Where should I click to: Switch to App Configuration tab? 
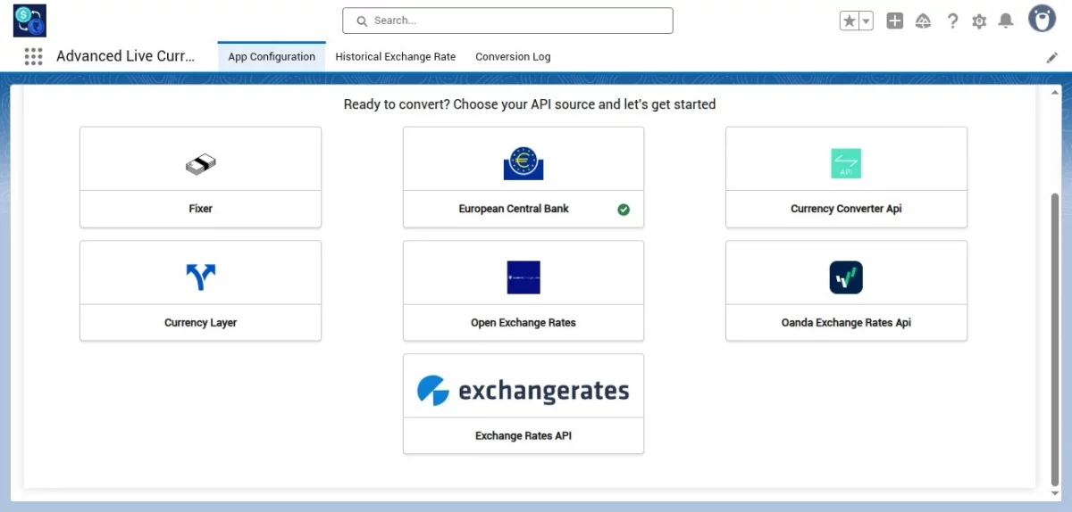pos(272,56)
